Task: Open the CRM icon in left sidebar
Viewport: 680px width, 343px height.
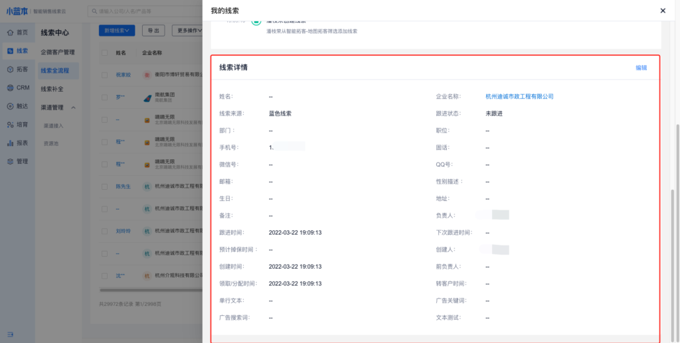Action: 10,88
